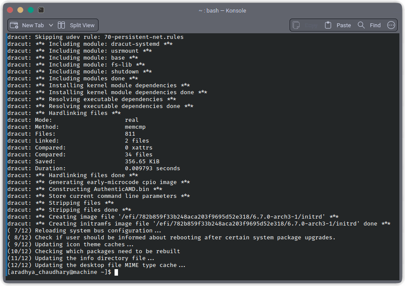Click the Split View icon

61,25
